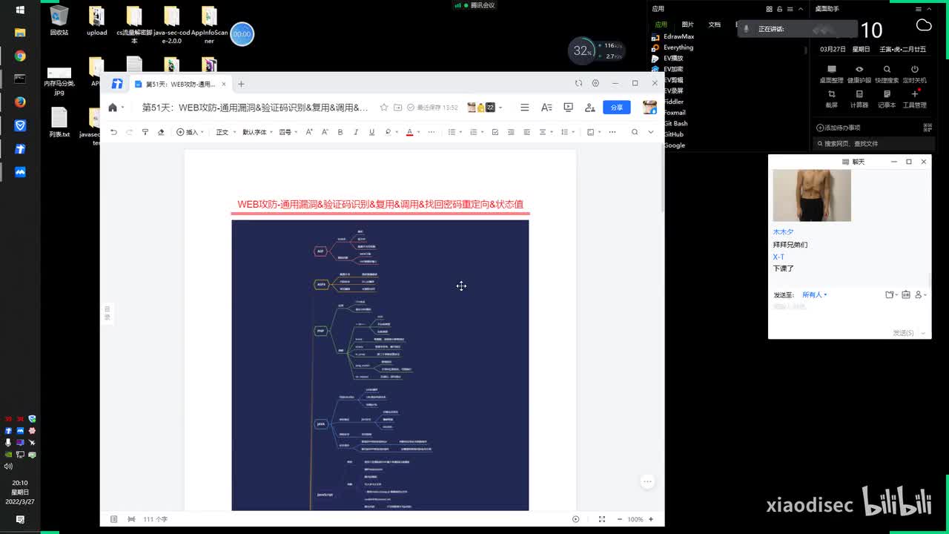Viewport: 949px width, 534px height.
Task: Click the mind map image in document
Action: click(x=380, y=365)
